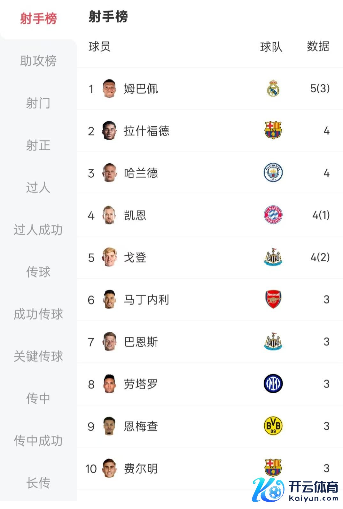Select the 射门 shots tab
Image resolution: width=343 pixels, height=509 pixels.
pyautogui.click(x=38, y=103)
